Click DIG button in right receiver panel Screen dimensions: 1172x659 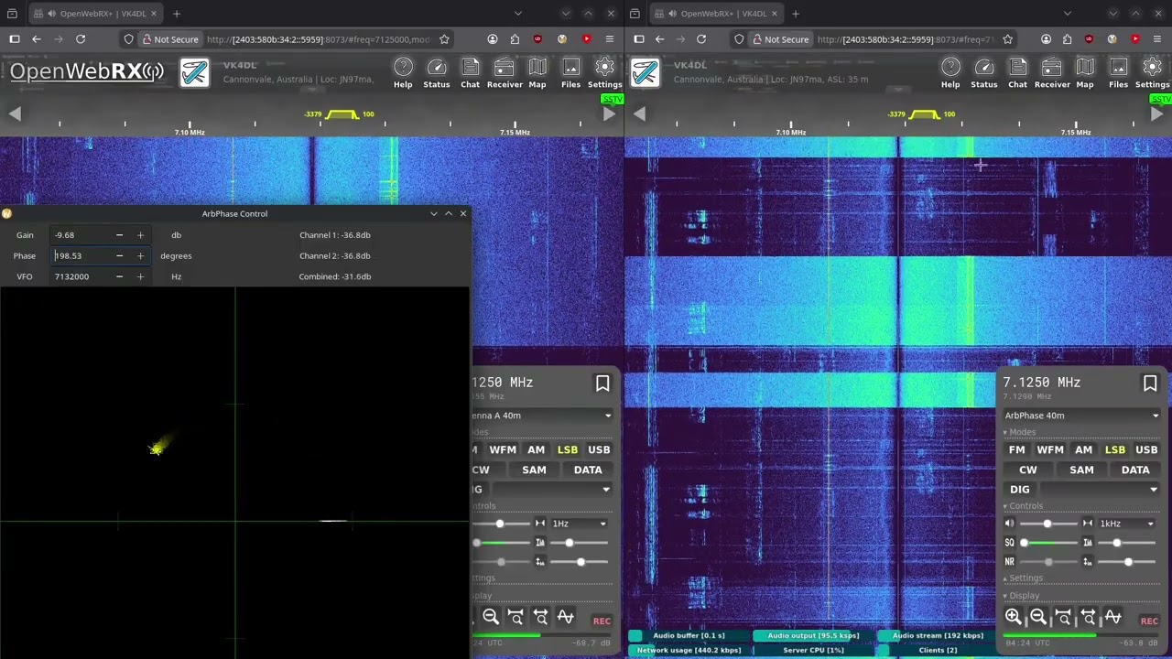coord(1019,490)
